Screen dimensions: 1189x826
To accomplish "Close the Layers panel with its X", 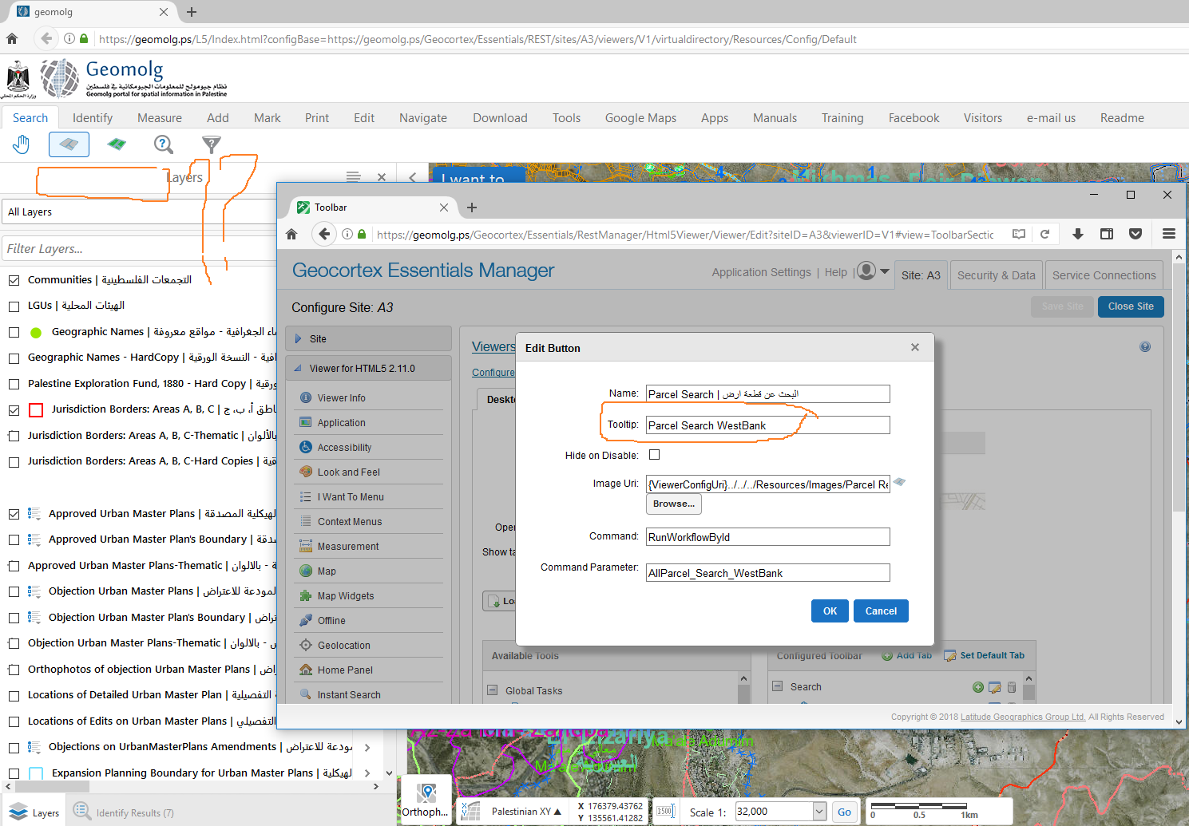I will coord(382,177).
